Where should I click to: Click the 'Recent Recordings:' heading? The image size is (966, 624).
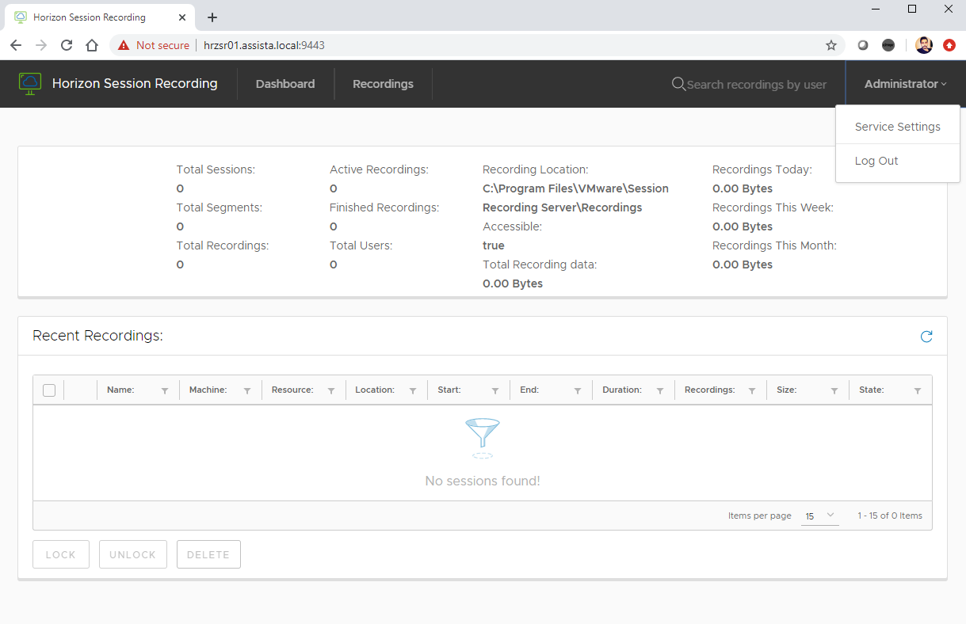[x=97, y=336]
